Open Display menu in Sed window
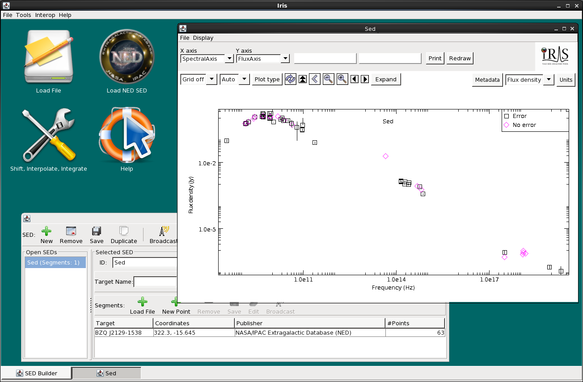Screen dimensions: 583x382 [203, 38]
